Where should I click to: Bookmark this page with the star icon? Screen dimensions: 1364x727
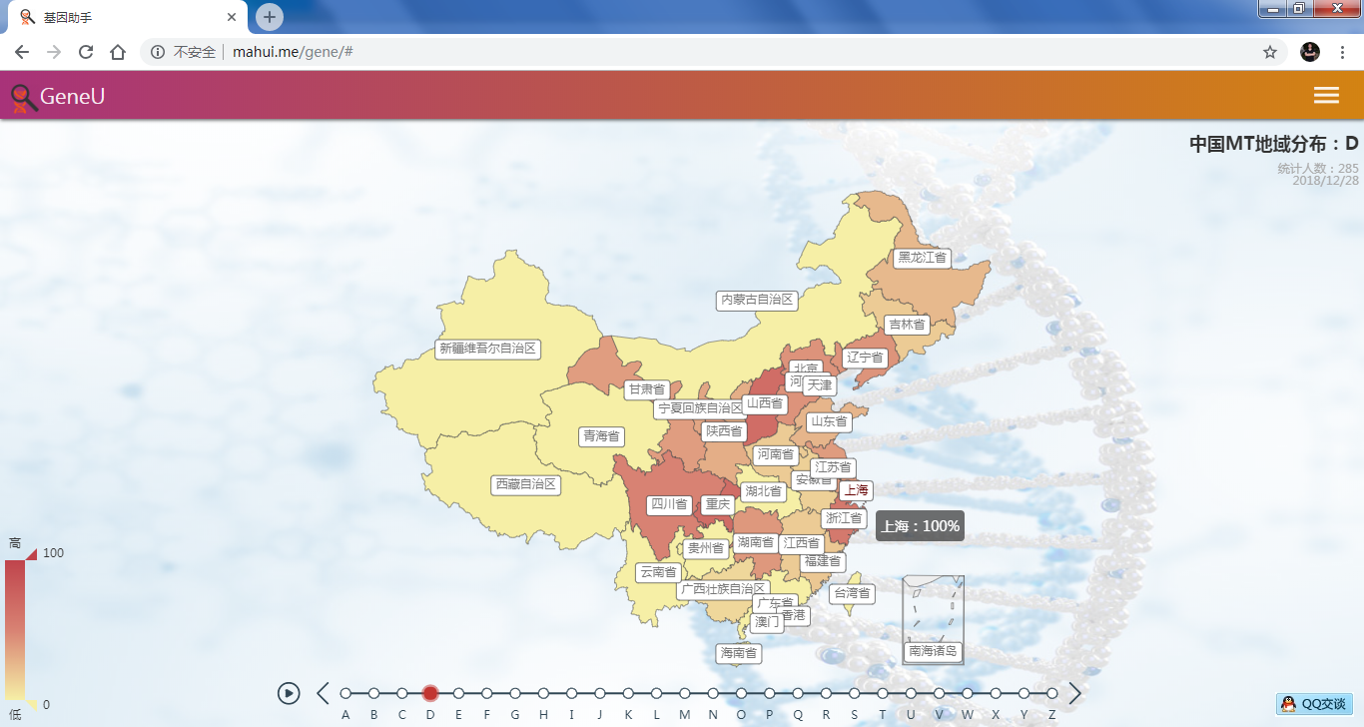(x=1270, y=52)
